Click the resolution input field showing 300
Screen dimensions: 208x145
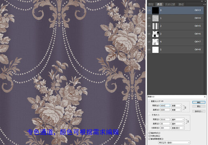click(165, 128)
